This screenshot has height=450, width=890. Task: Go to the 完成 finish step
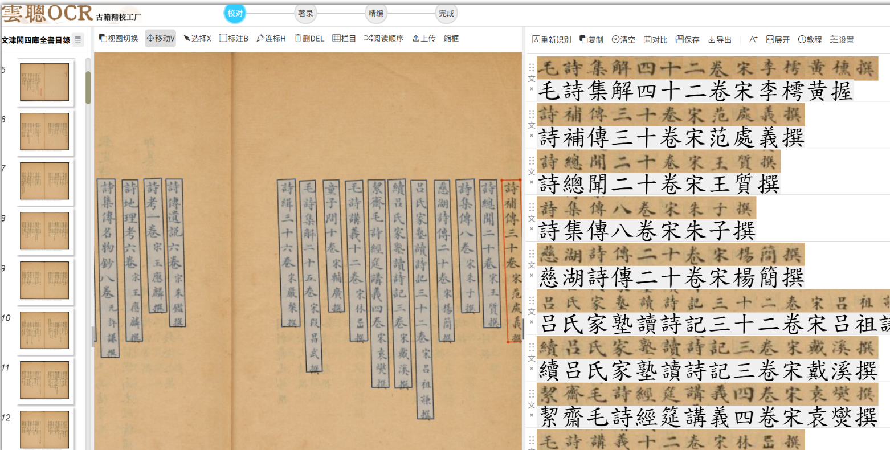(447, 13)
